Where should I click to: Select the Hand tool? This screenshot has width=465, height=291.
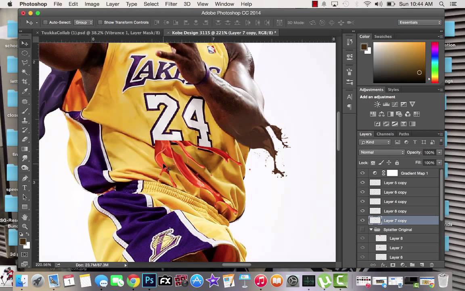[25, 217]
